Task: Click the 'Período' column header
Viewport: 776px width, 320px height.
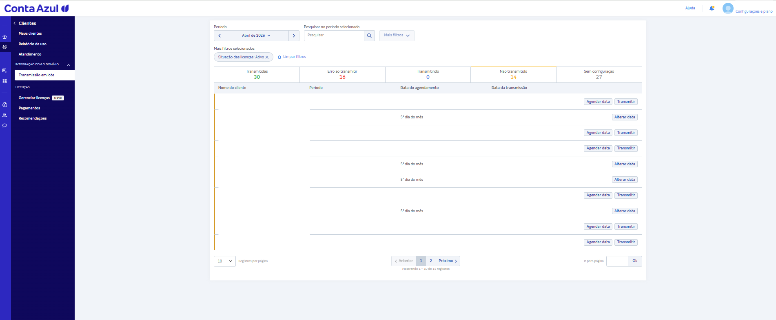Action: tap(316, 88)
